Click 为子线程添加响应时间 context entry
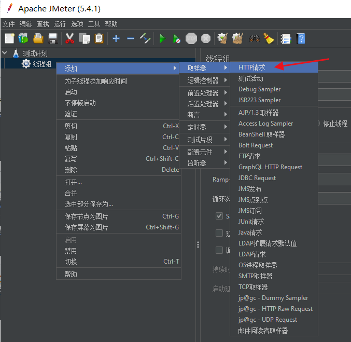The height and width of the screenshot is (342, 351). pos(119,81)
